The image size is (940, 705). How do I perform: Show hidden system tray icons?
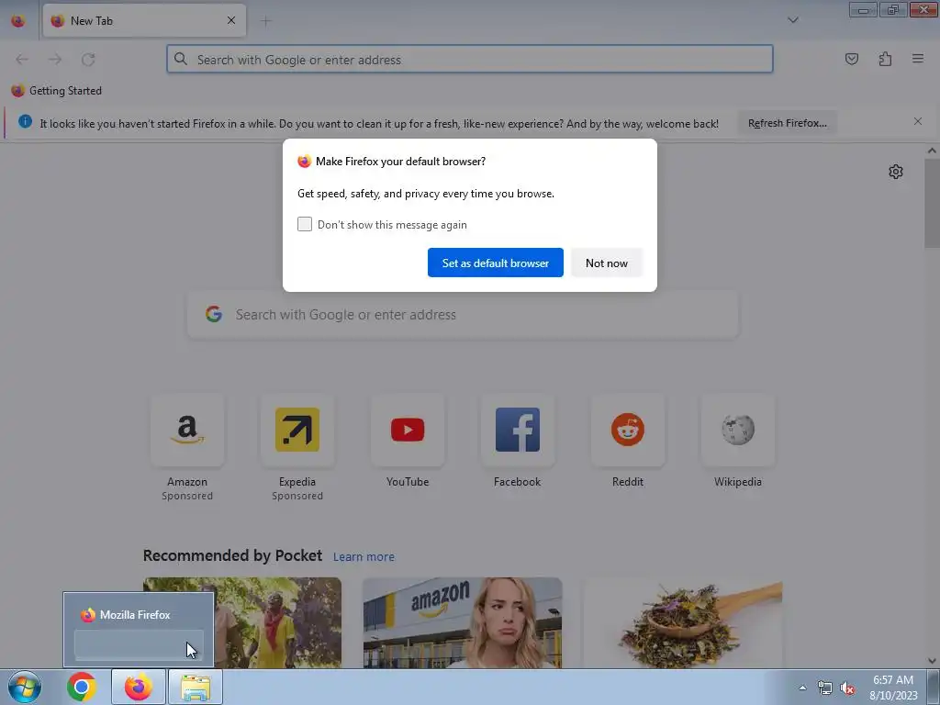[802, 688]
